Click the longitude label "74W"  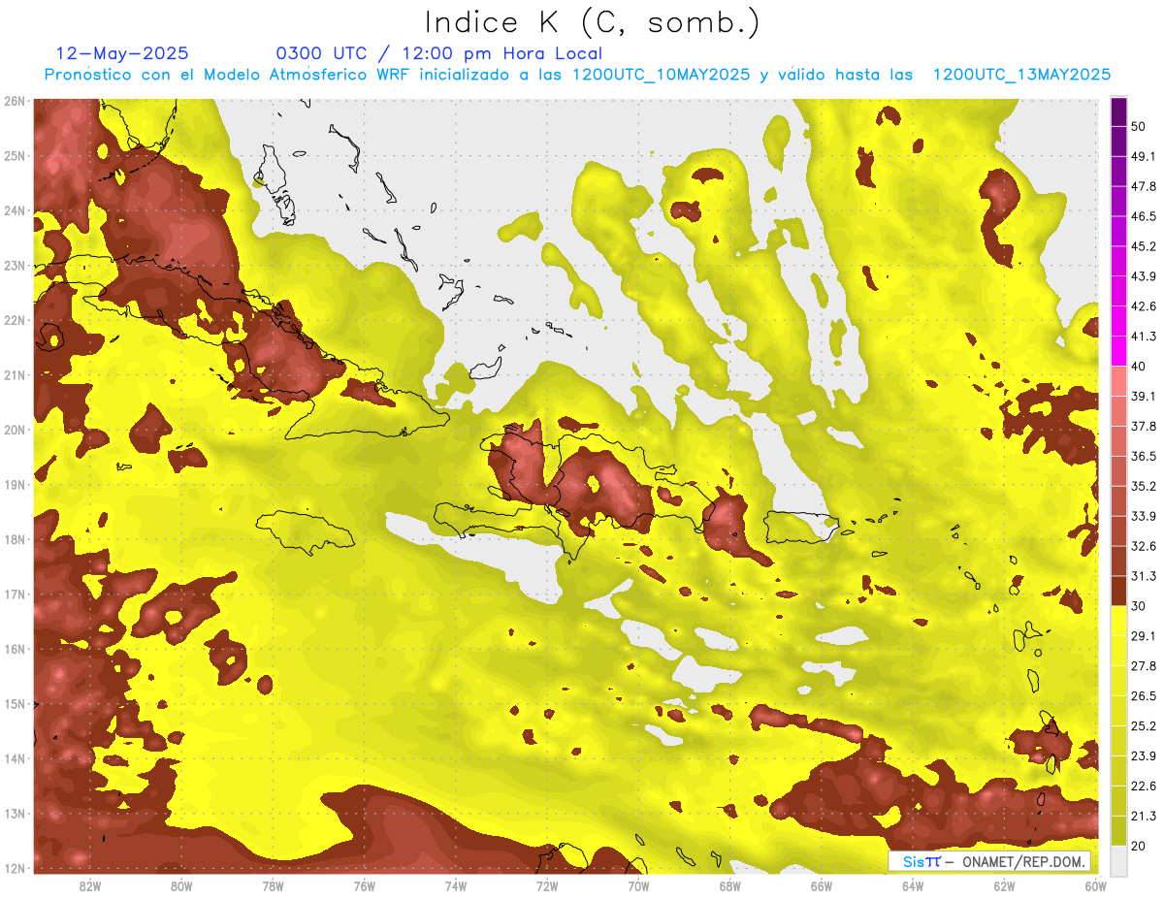456,886
